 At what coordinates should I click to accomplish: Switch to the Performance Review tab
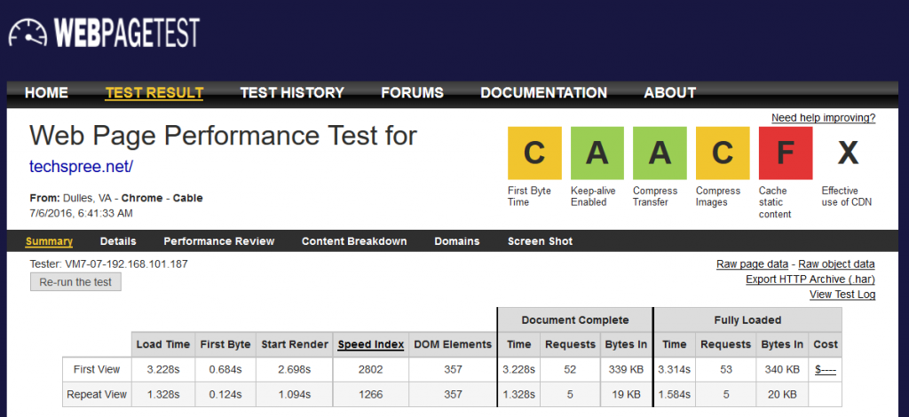click(219, 241)
